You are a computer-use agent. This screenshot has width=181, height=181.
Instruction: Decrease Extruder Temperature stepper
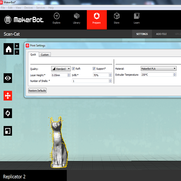(175, 76)
